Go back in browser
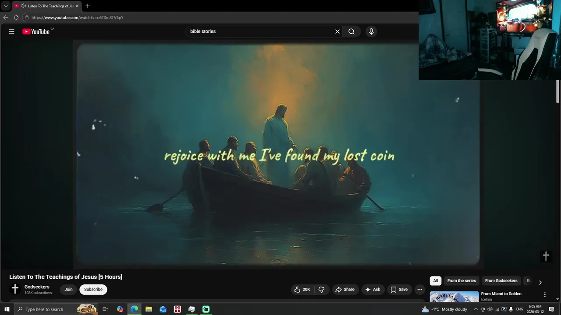This screenshot has width=561, height=315. click(x=6, y=17)
